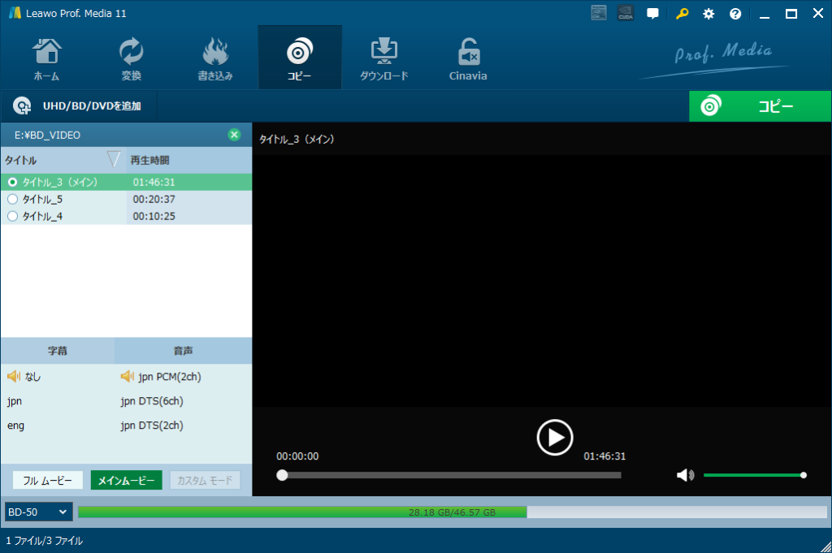The image size is (832, 553).
Task: Click the 01:46:31 total time label in player
Action: tap(604, 456)
